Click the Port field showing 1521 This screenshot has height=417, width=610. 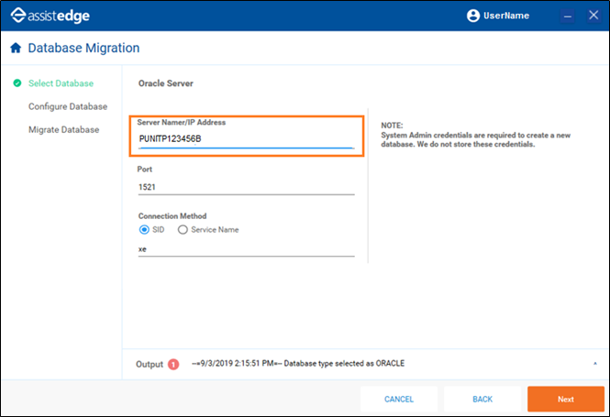246,187
